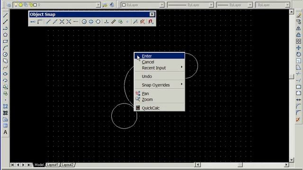
Task: Click the layer 0 color swatch
Action: coord(35,5)
